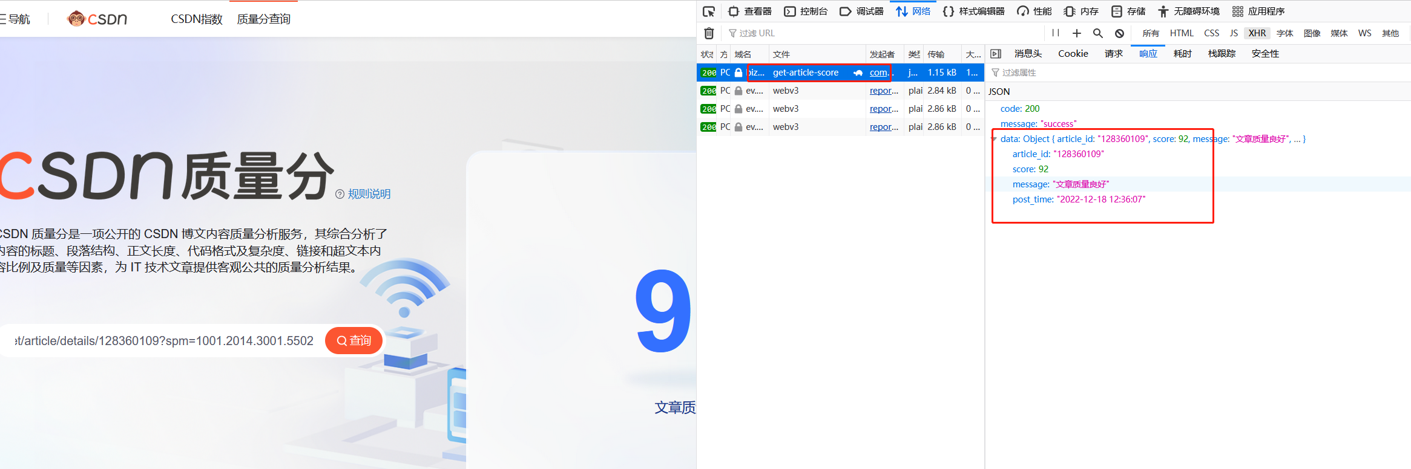This screenshot has width=1411, height=469.
Task: Open the Headers (消息头) details tab
Action: [x=1028, y=54]
